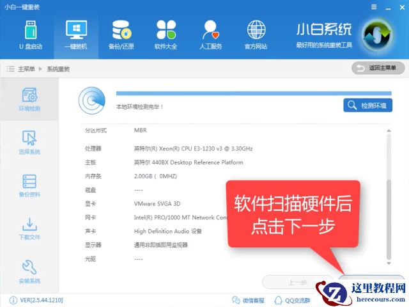The image size is (409, 307).
Task: Click the hardware list scrollbar thumb
Action: click(x=389, y=219)
